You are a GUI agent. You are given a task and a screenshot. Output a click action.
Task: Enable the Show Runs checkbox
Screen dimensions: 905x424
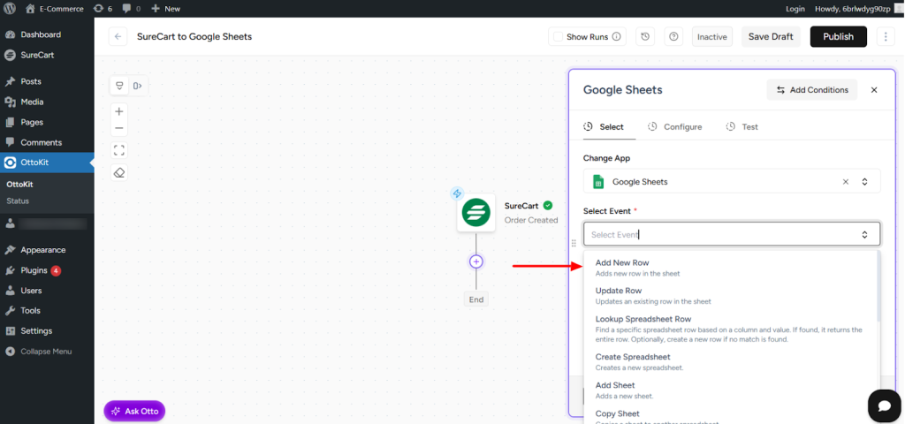coord(557,37)
